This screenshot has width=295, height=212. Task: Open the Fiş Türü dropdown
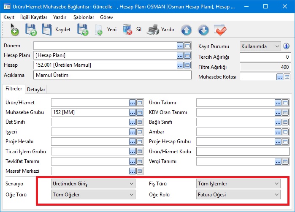pyautogui.click(x=238, y=184)
